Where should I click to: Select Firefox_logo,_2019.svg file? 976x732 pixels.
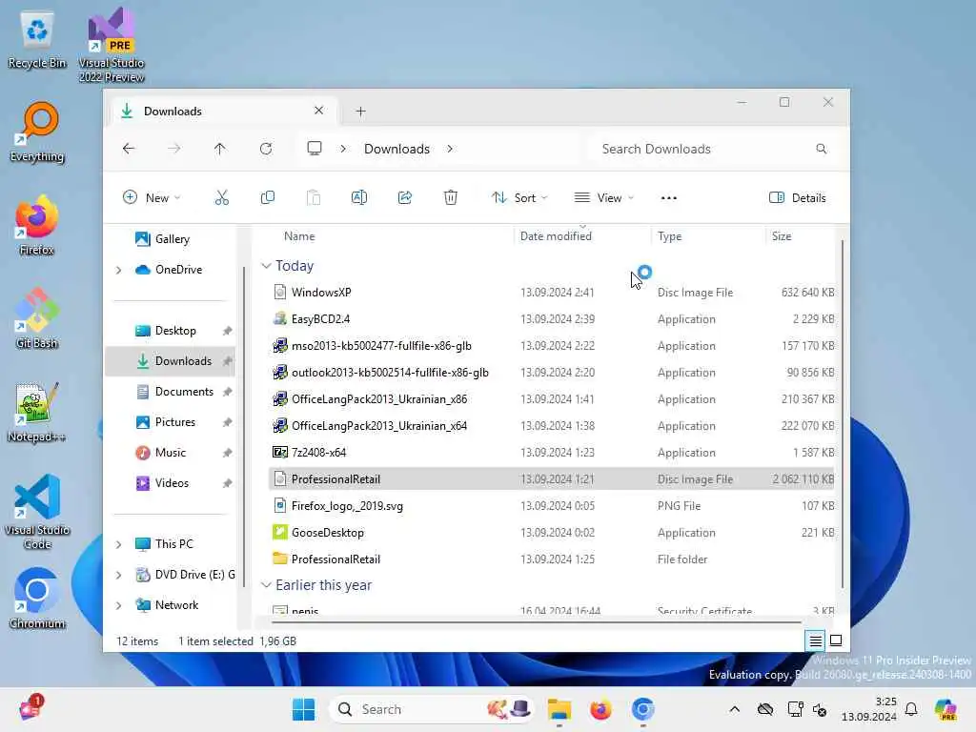pos(552,505)
